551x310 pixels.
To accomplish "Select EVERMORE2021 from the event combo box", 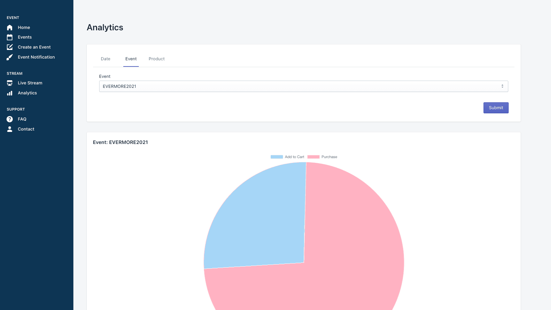I will click(303, 86).
